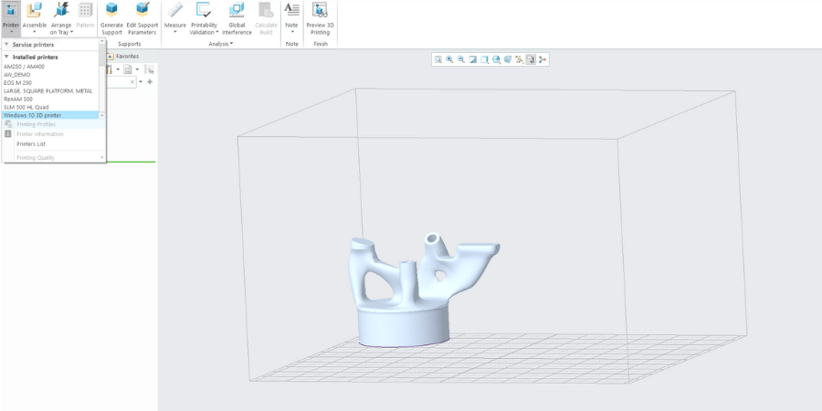Open the Measure tool dropdown

click(x=174, y=32)
